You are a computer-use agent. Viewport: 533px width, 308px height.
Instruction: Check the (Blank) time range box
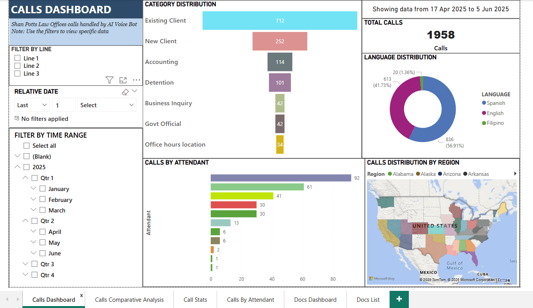27,156
